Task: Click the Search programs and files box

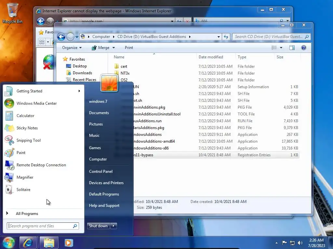Action: tap(43, 226)
